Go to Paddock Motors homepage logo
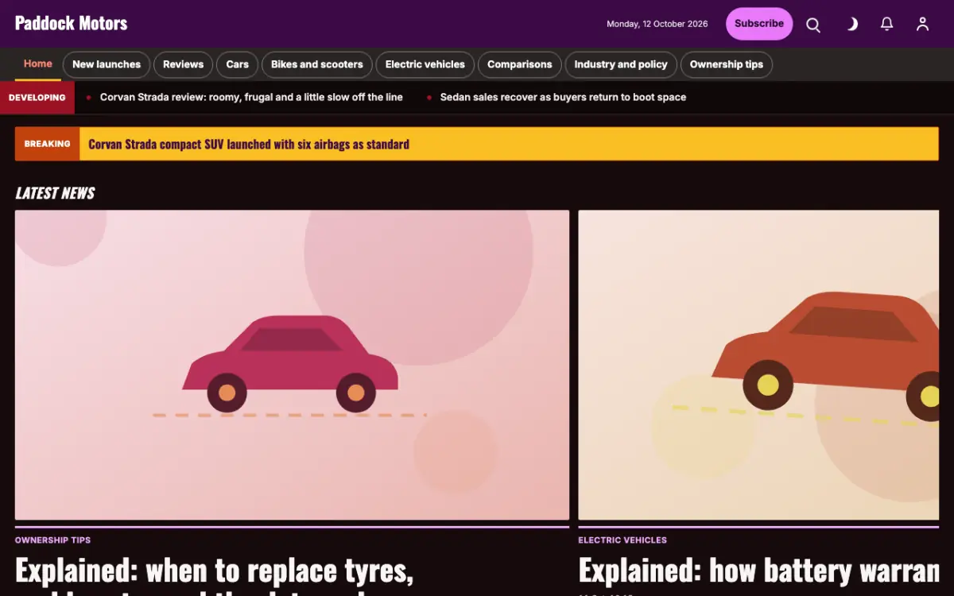Image resolution: width=954 pixels, height=596 pixels. tap(72, 23)
